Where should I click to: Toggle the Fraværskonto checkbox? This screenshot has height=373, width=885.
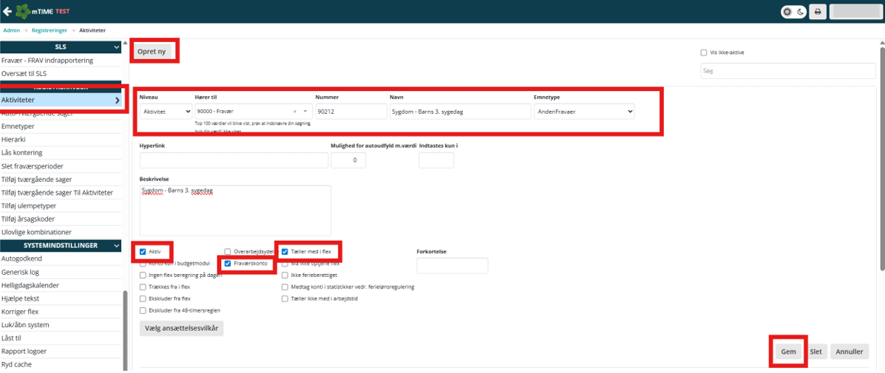tap(228, 264)
